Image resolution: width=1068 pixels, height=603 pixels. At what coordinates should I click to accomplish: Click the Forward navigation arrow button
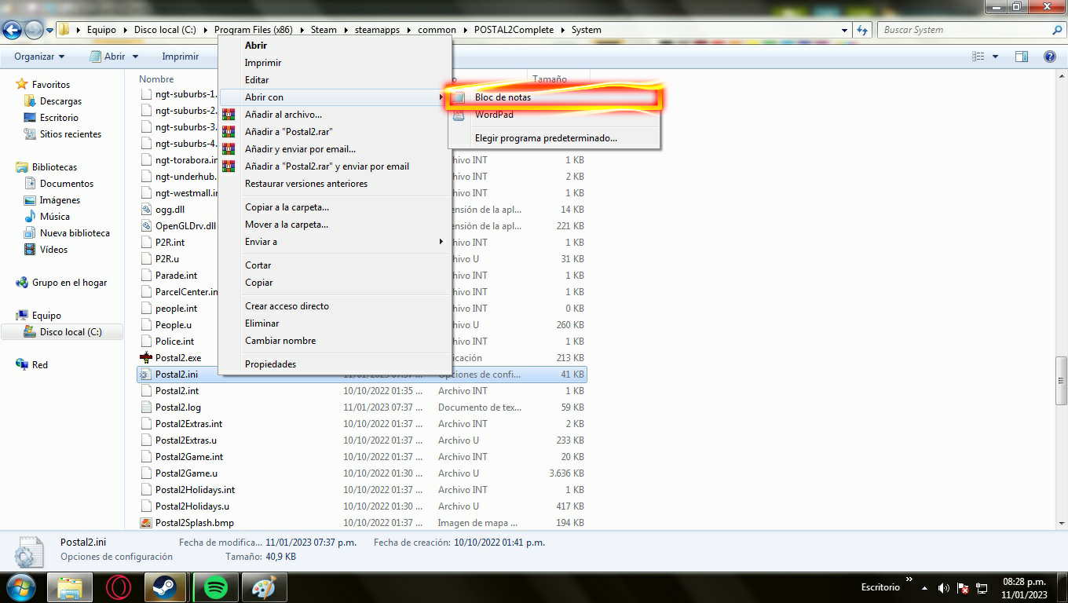pos(34,30)
